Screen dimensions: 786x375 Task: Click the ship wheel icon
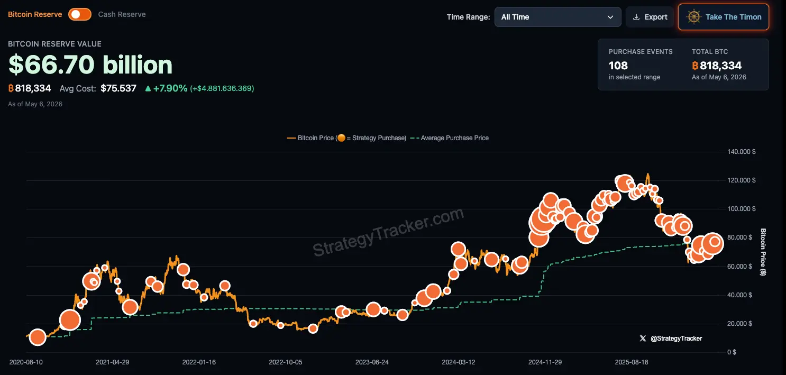(x=693, y=17)
